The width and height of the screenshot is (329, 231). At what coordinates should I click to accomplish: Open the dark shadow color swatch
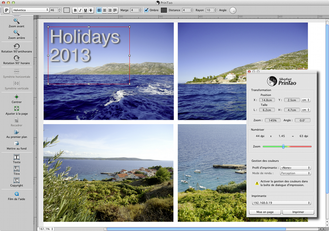(164, 10)
